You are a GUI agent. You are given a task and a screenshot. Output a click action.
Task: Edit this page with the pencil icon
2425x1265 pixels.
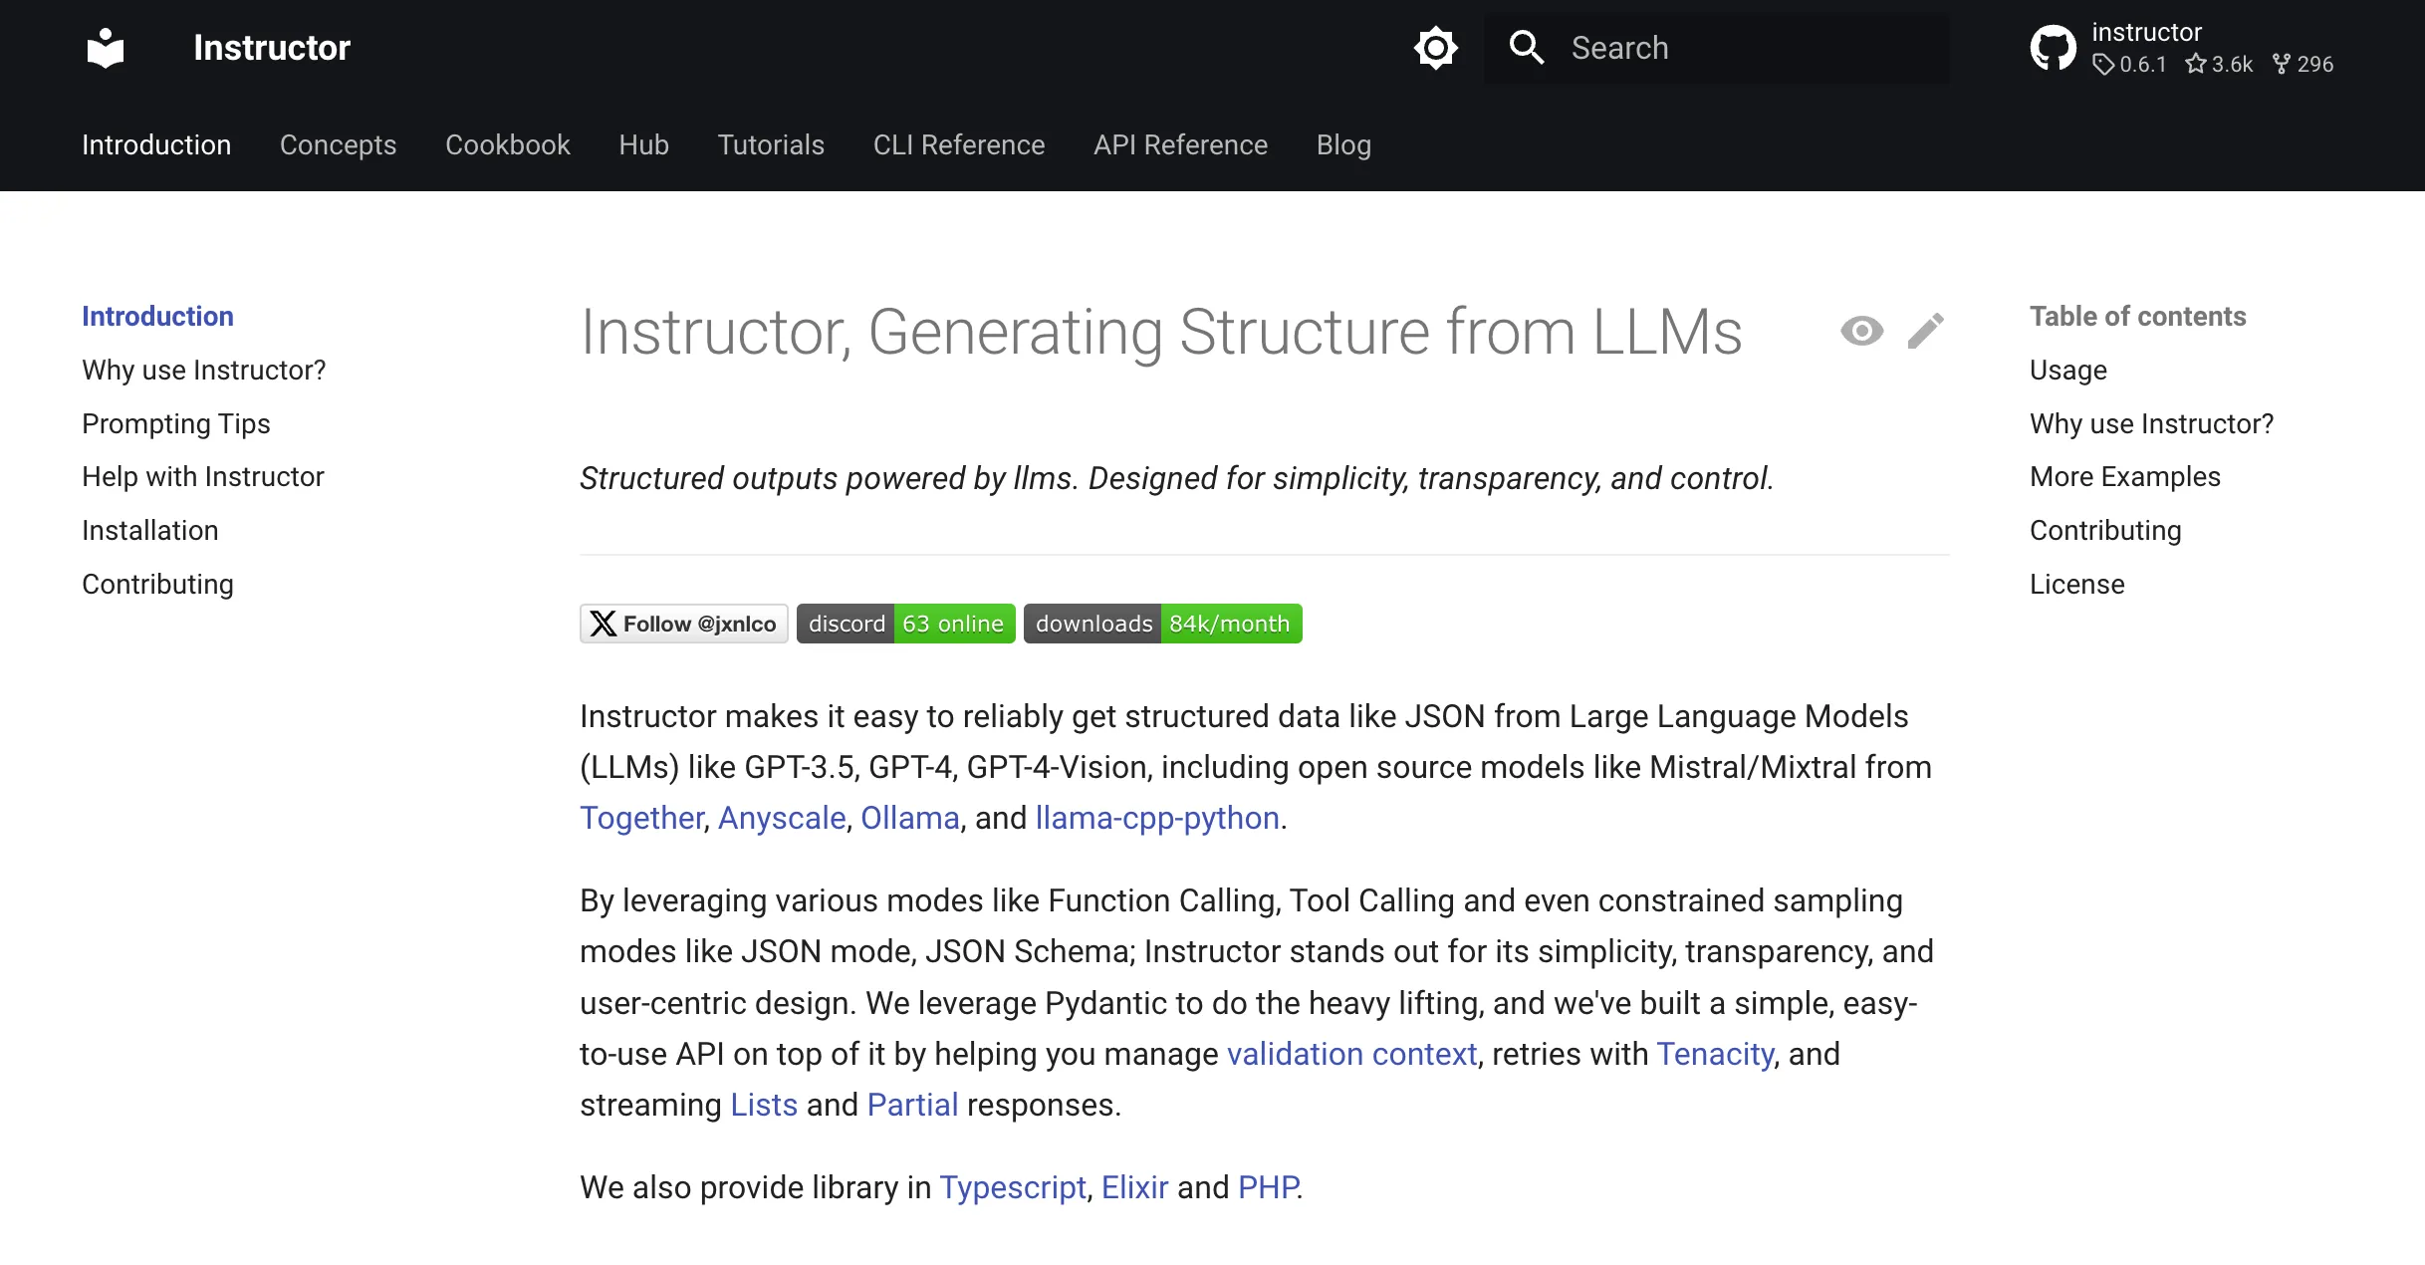click(1925, 331)
